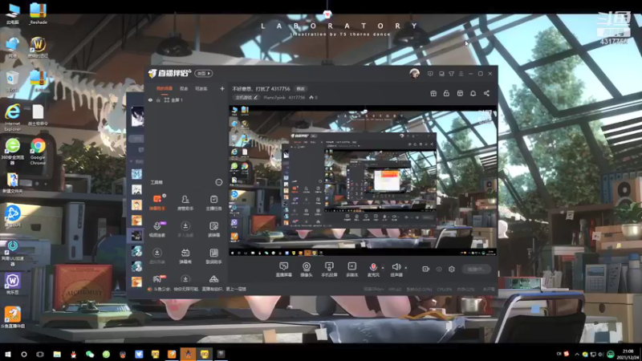Image resolution: width=642 pixels, height=361 pixels.
Task: Open the 主播任务 tool icon
Action: click(x=213, y=202)
